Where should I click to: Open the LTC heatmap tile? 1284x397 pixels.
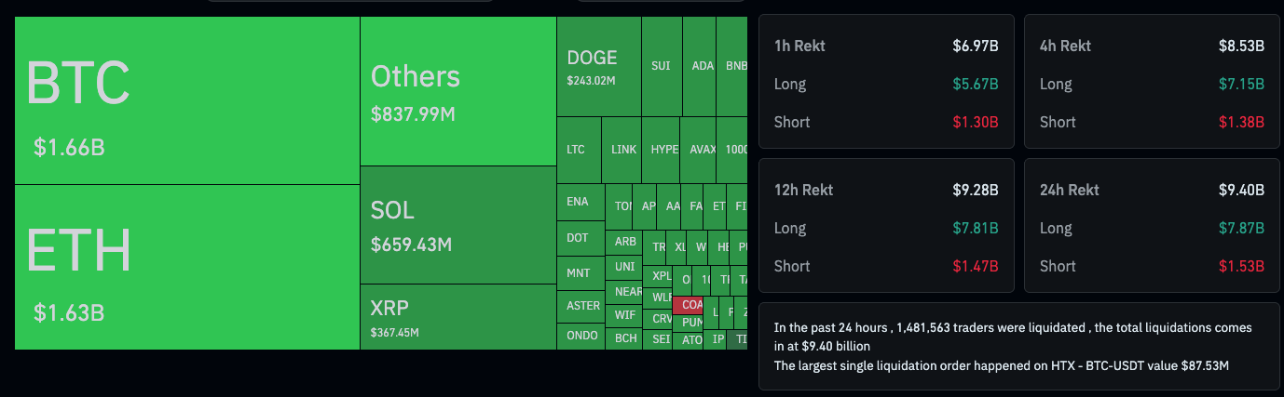pos(578,150)
